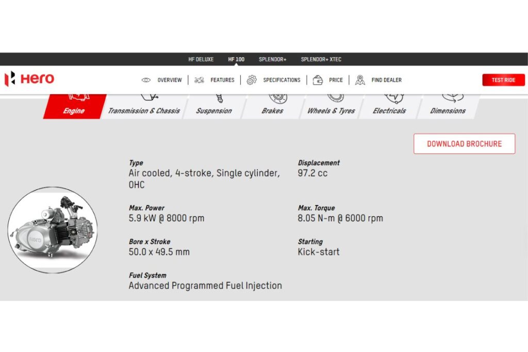This screenshot has width=528, height=352.
Task: Switch to the Brakes tab
Action: coord(272,106)
